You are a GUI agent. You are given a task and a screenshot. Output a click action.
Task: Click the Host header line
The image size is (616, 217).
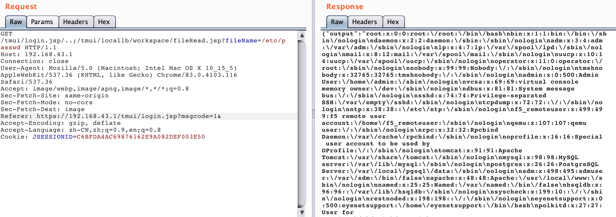click(x=36, y=54)
